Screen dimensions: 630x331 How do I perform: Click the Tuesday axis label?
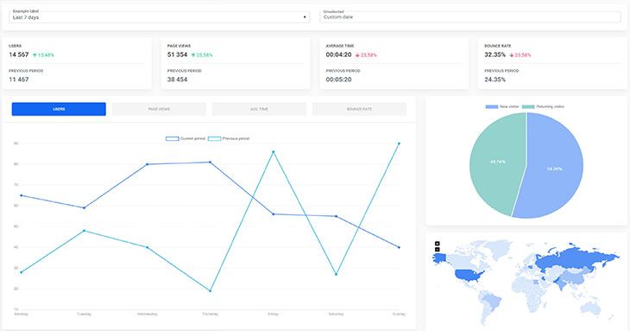pos(84,314)
